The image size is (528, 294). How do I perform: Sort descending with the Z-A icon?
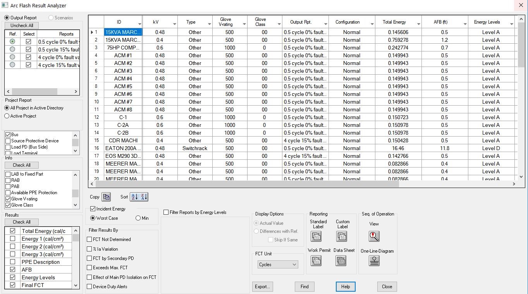pos(144,197)
